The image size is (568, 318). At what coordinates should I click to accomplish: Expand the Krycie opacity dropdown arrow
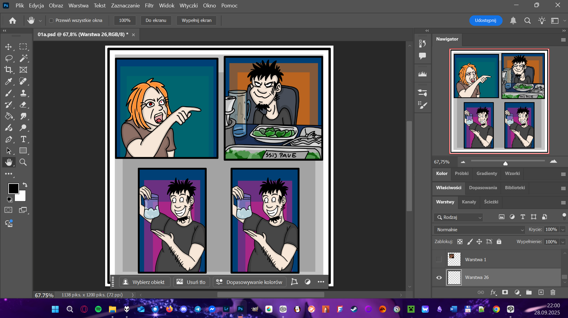[x=563, y=230]
